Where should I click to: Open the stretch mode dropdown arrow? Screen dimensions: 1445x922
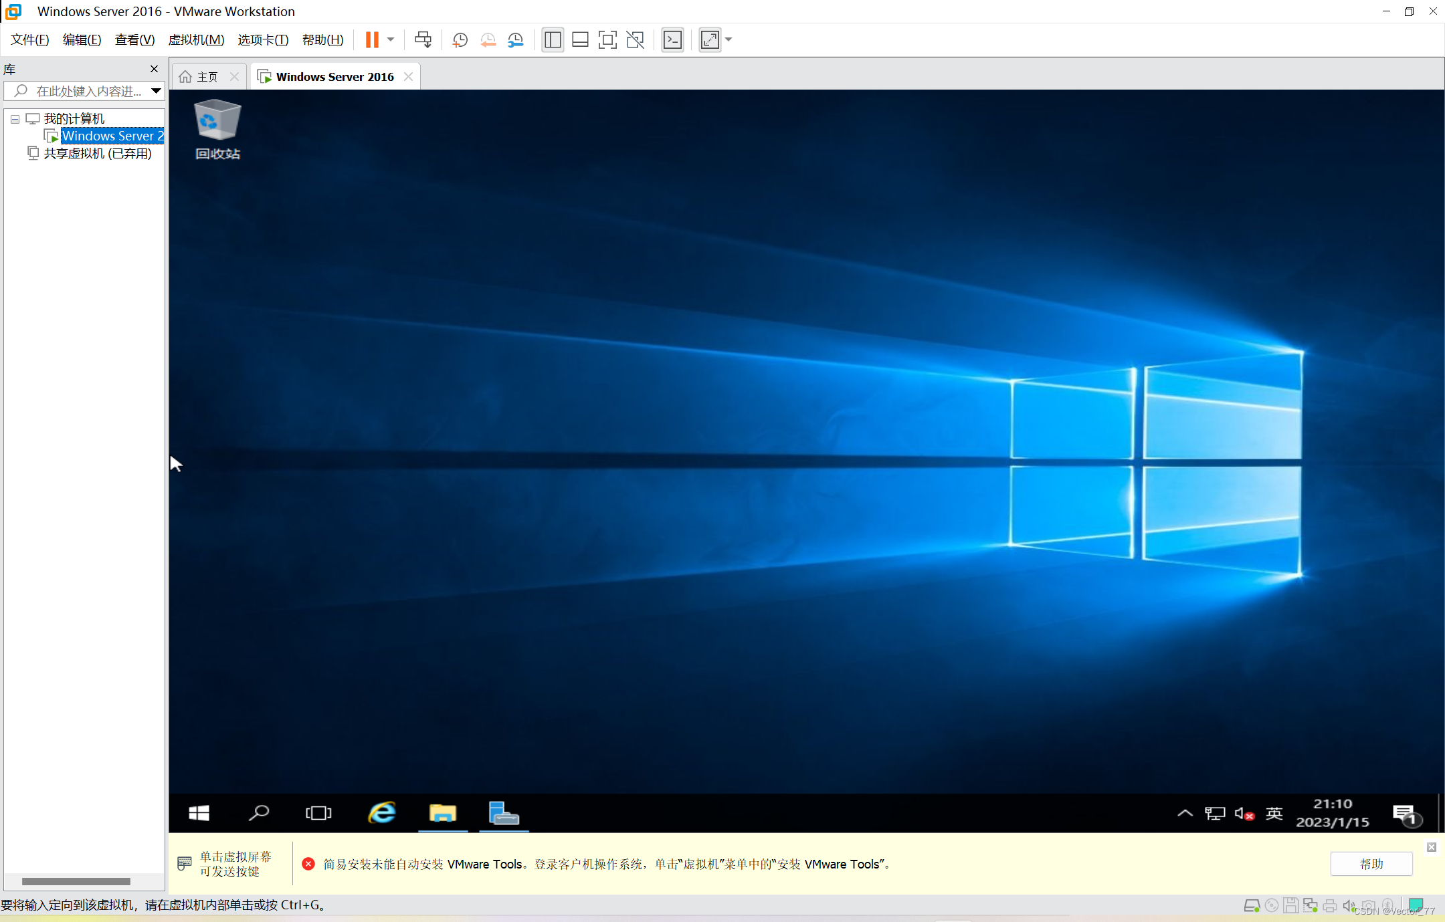[729, 40]
